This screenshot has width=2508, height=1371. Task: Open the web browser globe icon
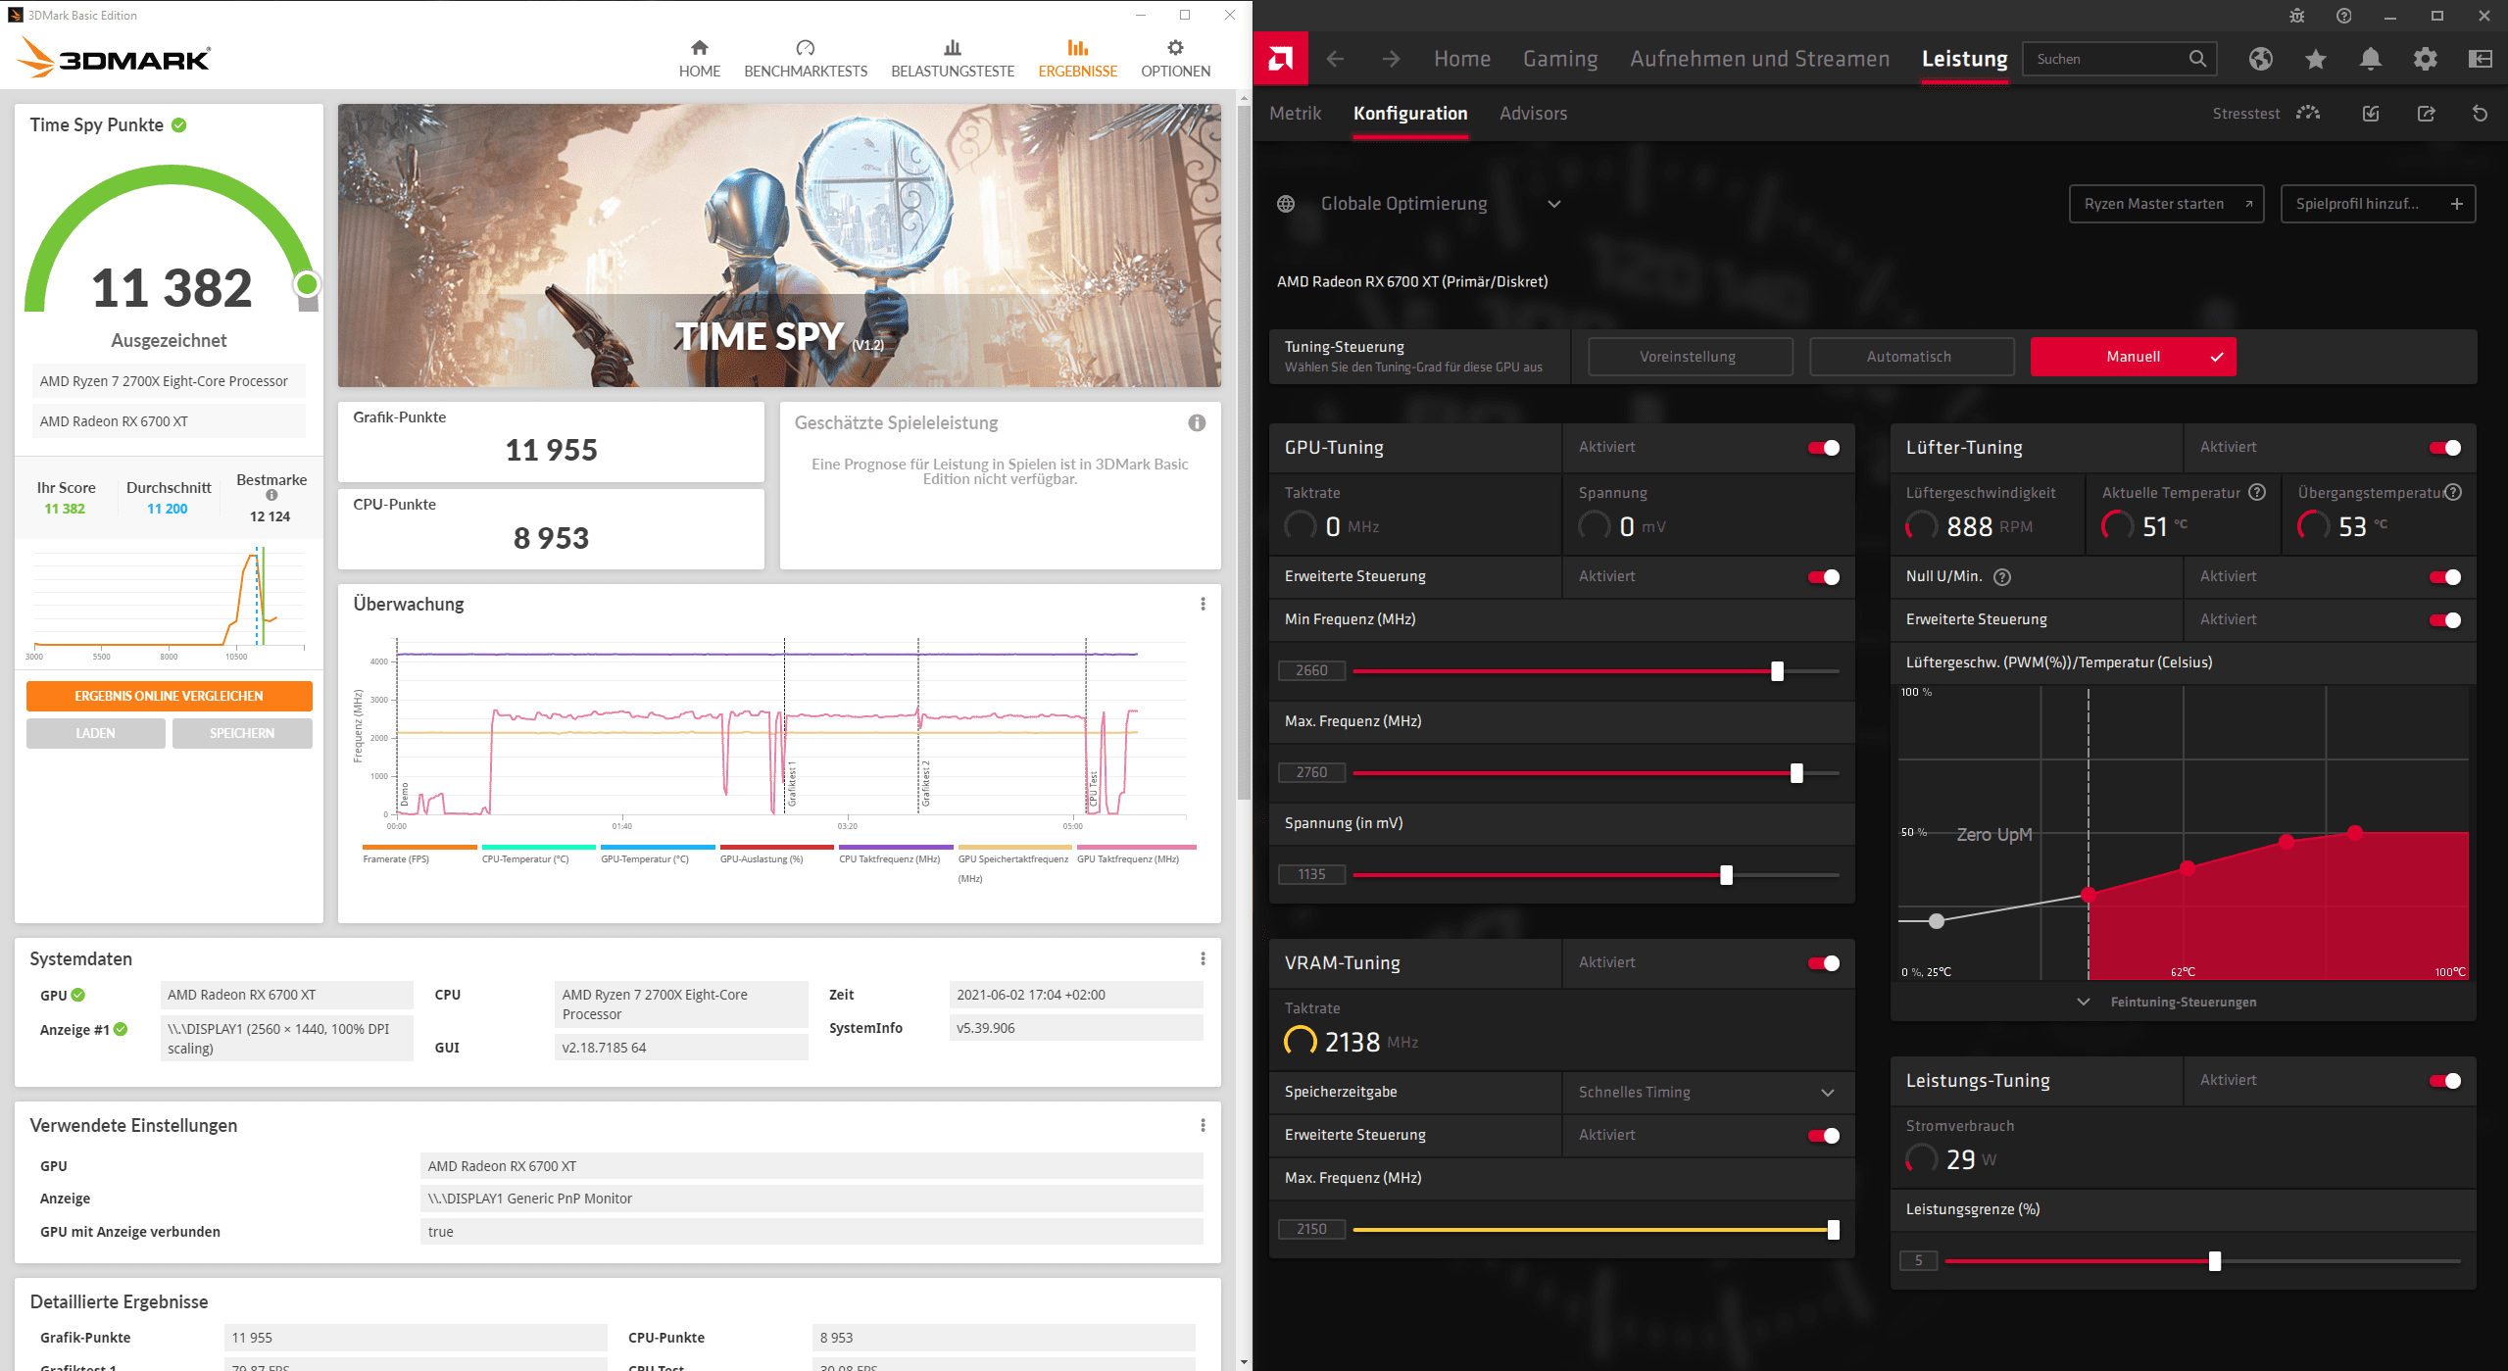(x=2260, y=59)
